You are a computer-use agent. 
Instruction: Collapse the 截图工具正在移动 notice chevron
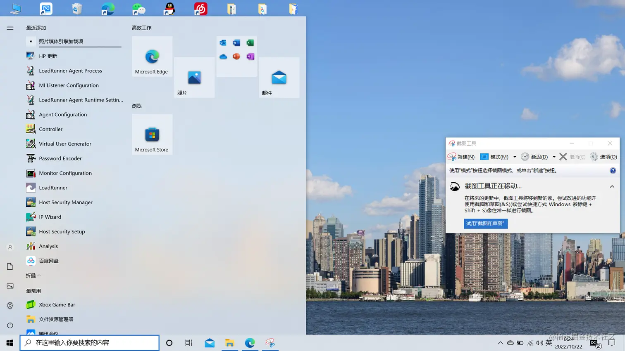[x=612, y=186]
